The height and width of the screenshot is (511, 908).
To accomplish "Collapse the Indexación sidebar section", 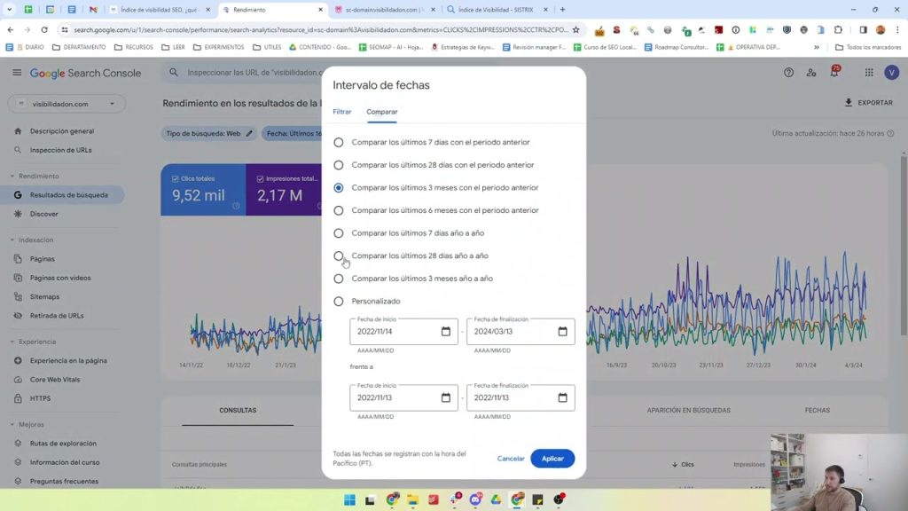I will (x=12, y=240).
